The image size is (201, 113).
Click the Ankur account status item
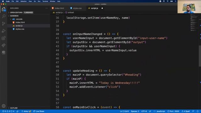click(26, 111)
